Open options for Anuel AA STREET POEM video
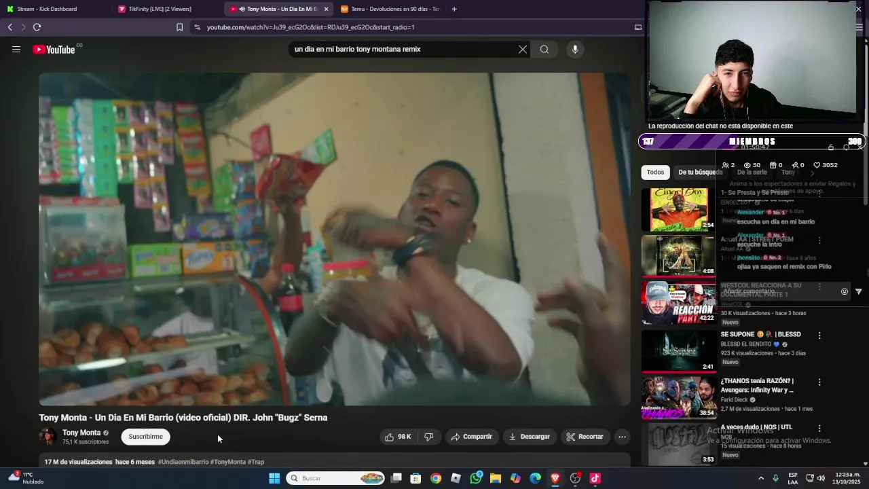The width and height of the screenshot is (869, 489). 819,240
